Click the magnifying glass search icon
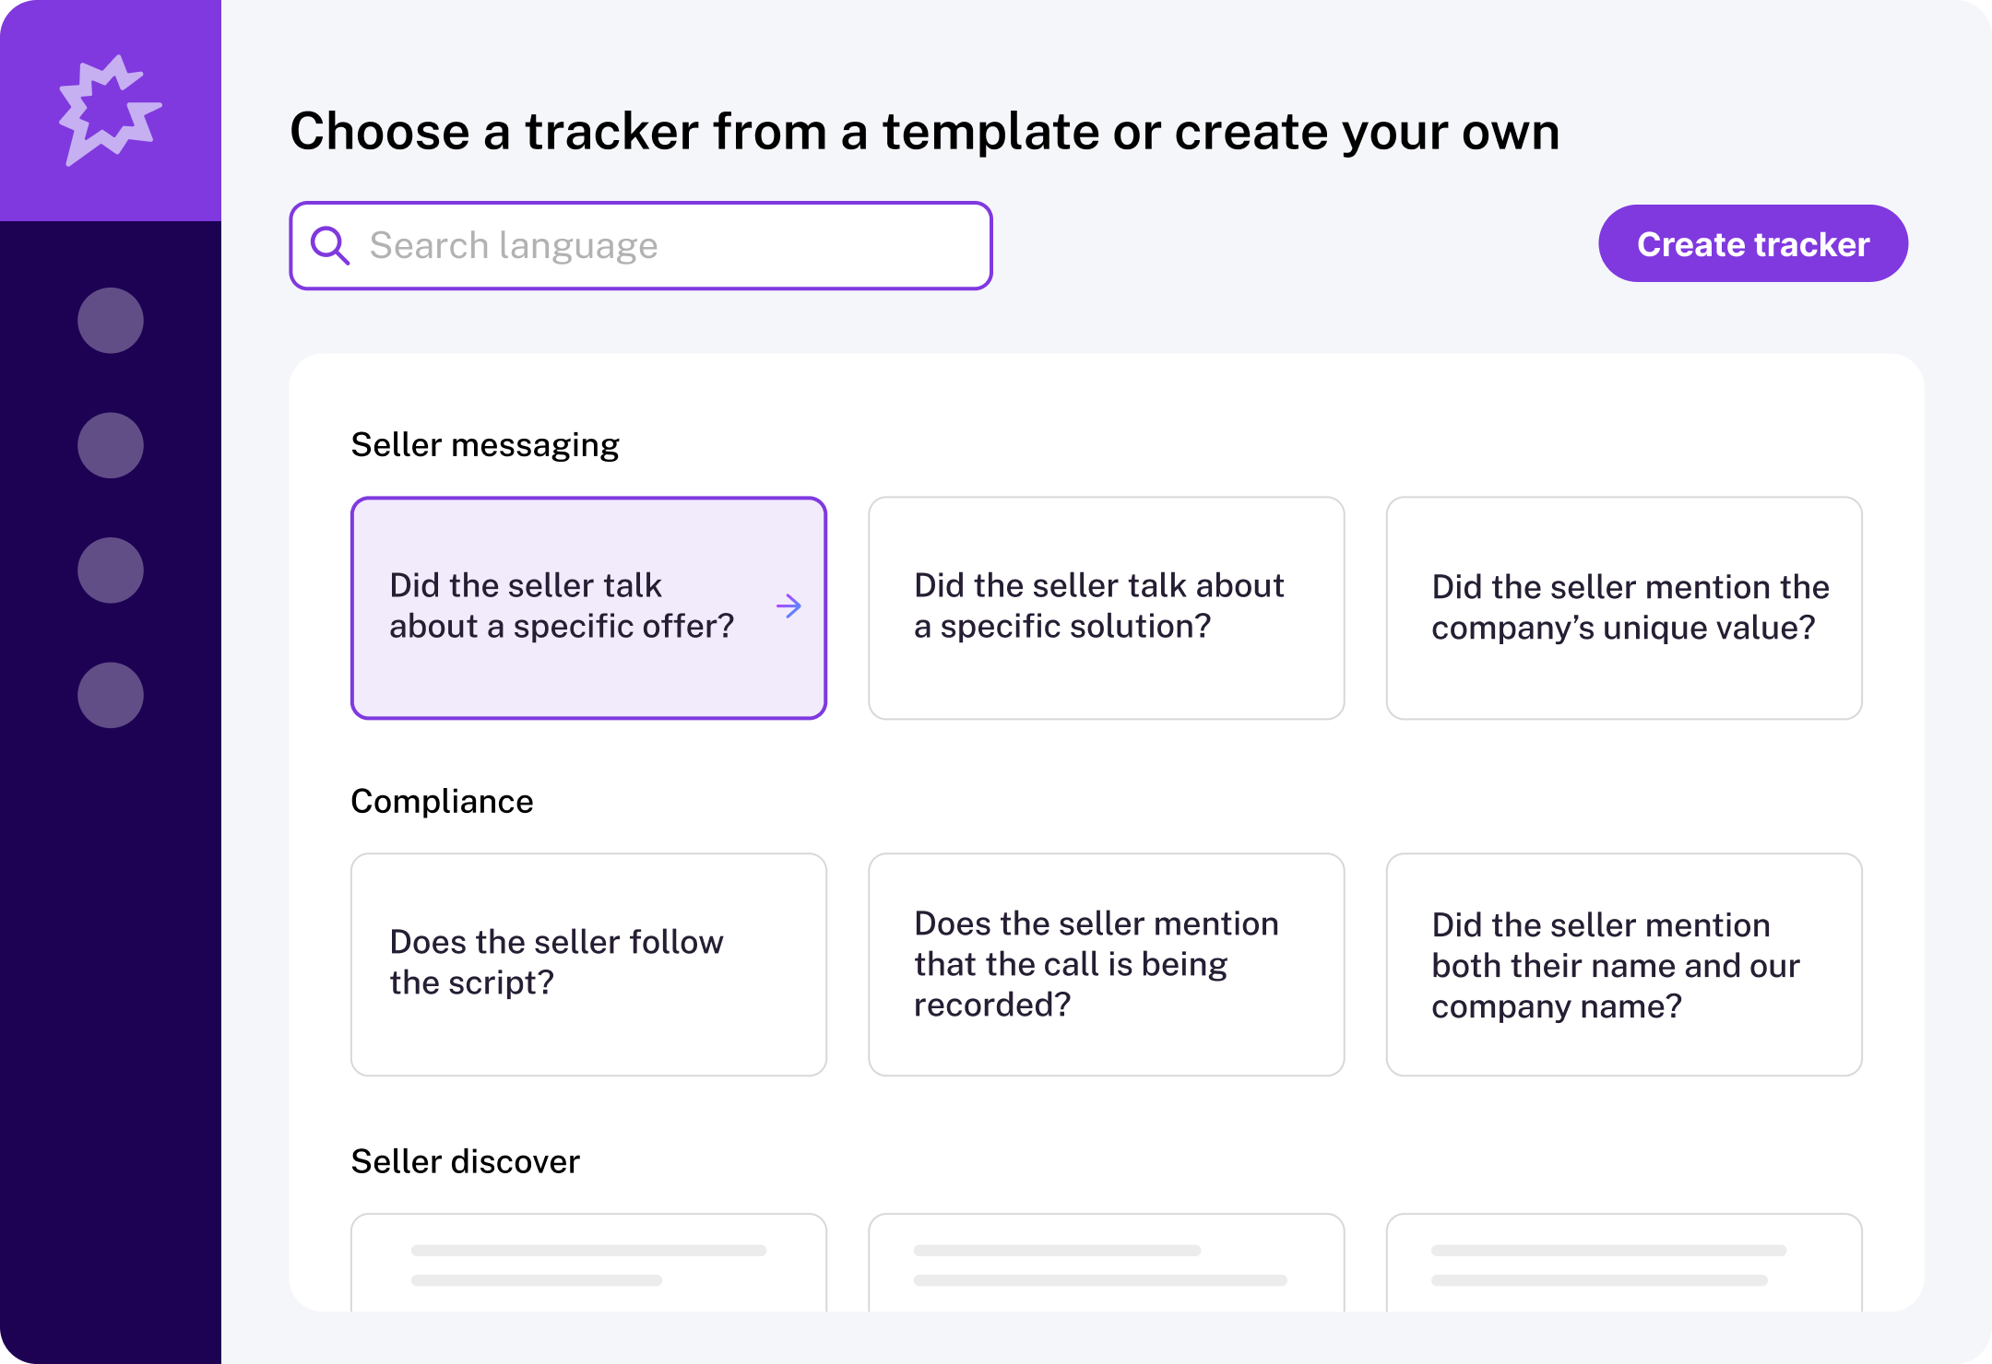The height and width of the screenshot is (1364, 1992). pyautogui.click(x=331, y=245)
